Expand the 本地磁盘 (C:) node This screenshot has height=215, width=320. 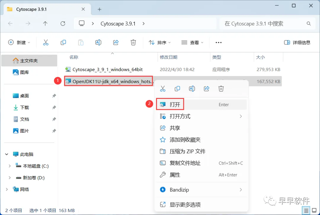(9, 166)
